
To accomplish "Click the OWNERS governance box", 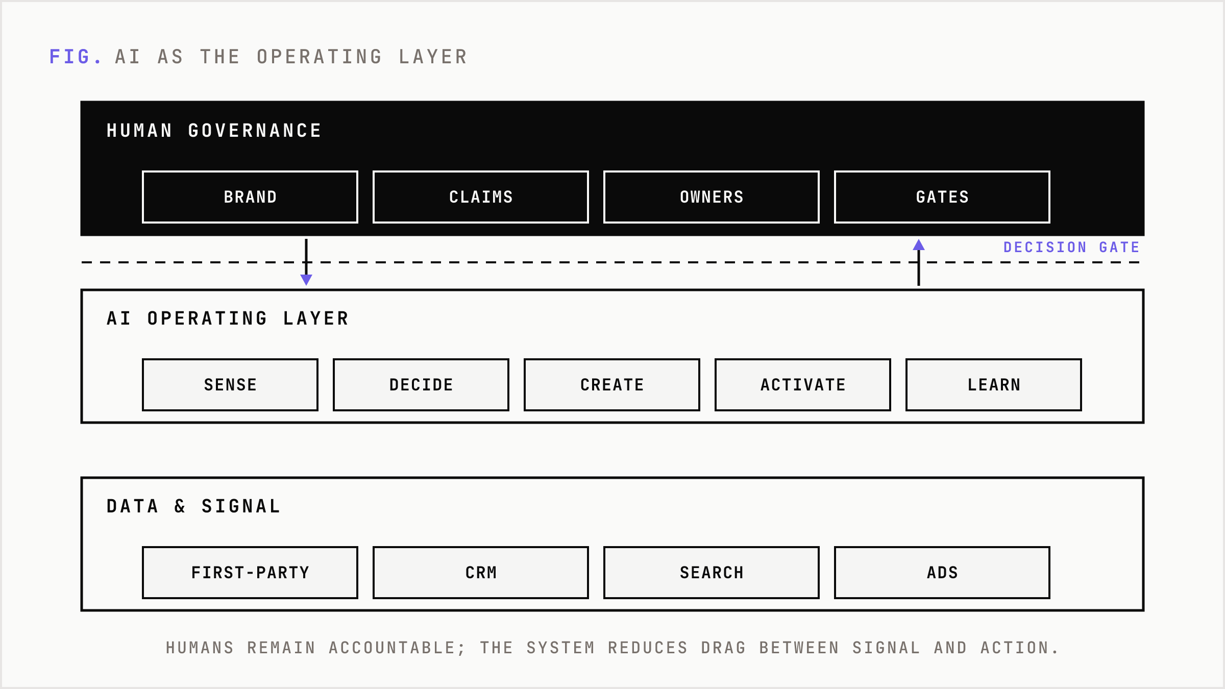I will pyautogui.click(x=712, y=197).
